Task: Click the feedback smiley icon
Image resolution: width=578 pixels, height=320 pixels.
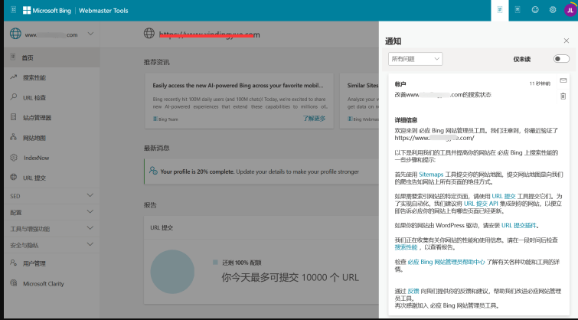Action: coord(535,10)
